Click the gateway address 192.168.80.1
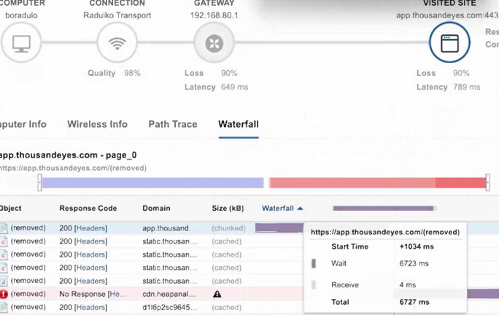Viewport: 499px width, 315px height. point(214,15)
